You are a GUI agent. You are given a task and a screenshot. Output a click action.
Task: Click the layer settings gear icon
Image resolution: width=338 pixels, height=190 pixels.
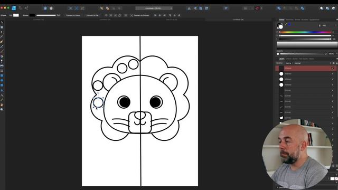333,63
